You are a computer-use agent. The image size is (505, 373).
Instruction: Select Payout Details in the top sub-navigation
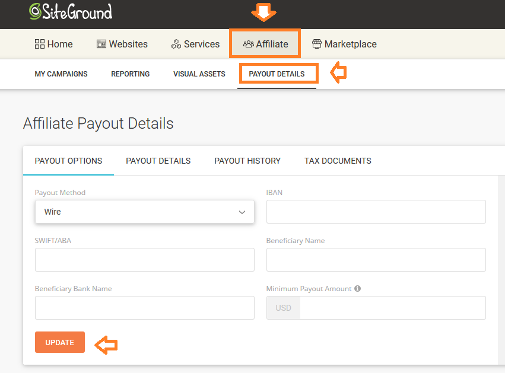[x=277, y=74]
